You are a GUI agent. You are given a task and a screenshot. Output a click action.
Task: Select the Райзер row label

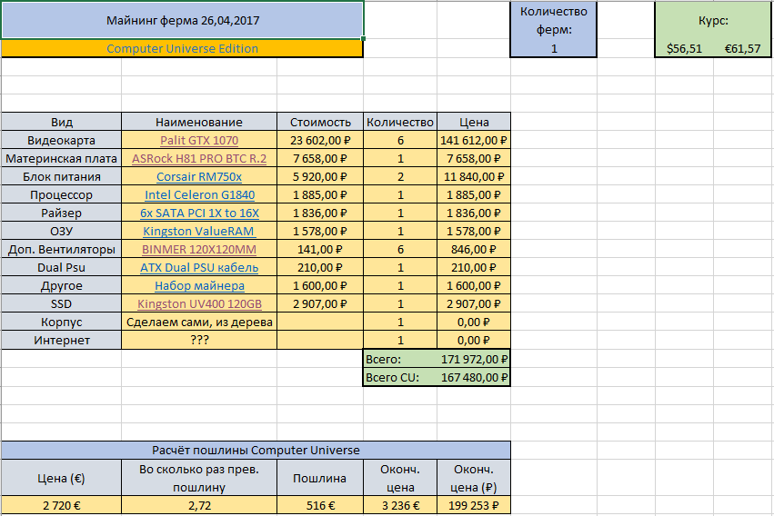point(61,213)
